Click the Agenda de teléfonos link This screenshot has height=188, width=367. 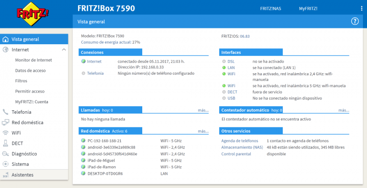point(240,141)
